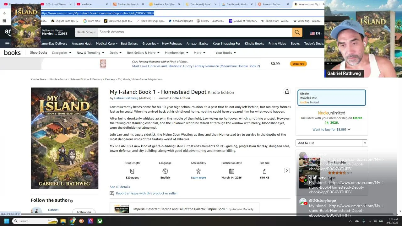Viewport: 402px width, 226px height.
Task: Expand the More dropdown in books bar
Action: point(199,53)
